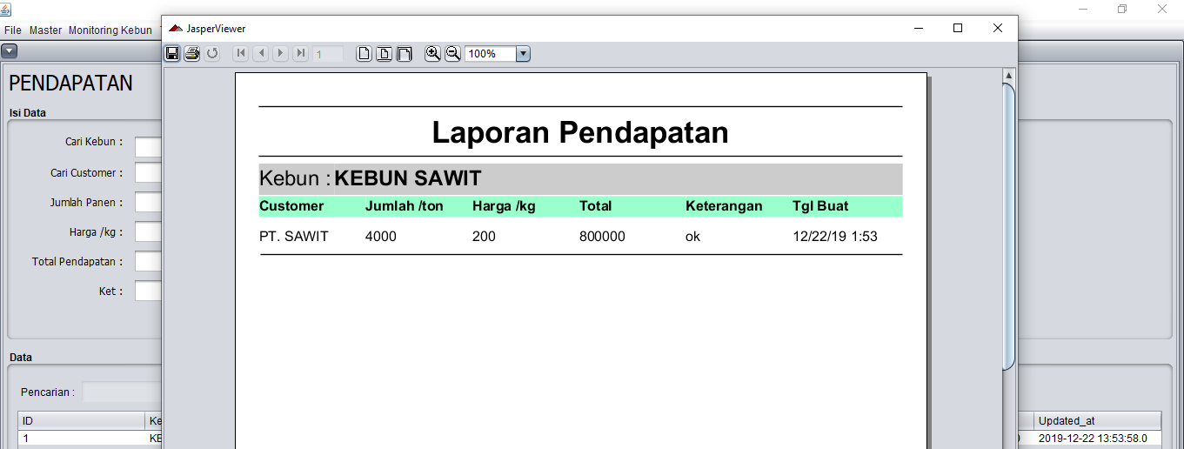This screenshot has height=449, width=1184.
Task: Print the report using the printer icon
Action: coord(192,54)
